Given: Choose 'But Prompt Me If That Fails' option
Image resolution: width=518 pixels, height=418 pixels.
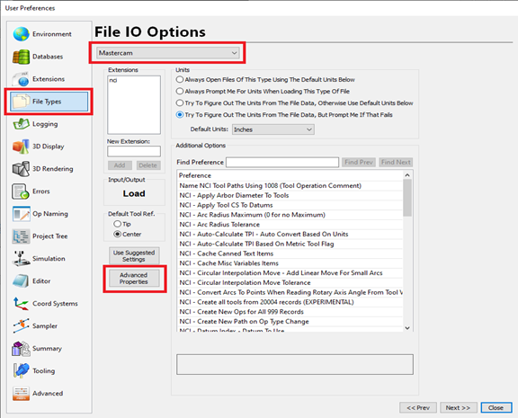Looking at the screenshot, I should click(x=180, y=115).
